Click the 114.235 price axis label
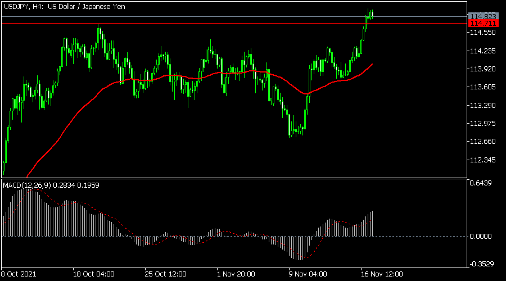This screenshot has width=506, height=281. click(x=482, y=51)
